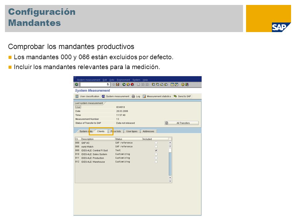Switch to the System data tab
The image size is (296, 222).
pos(86,131)
